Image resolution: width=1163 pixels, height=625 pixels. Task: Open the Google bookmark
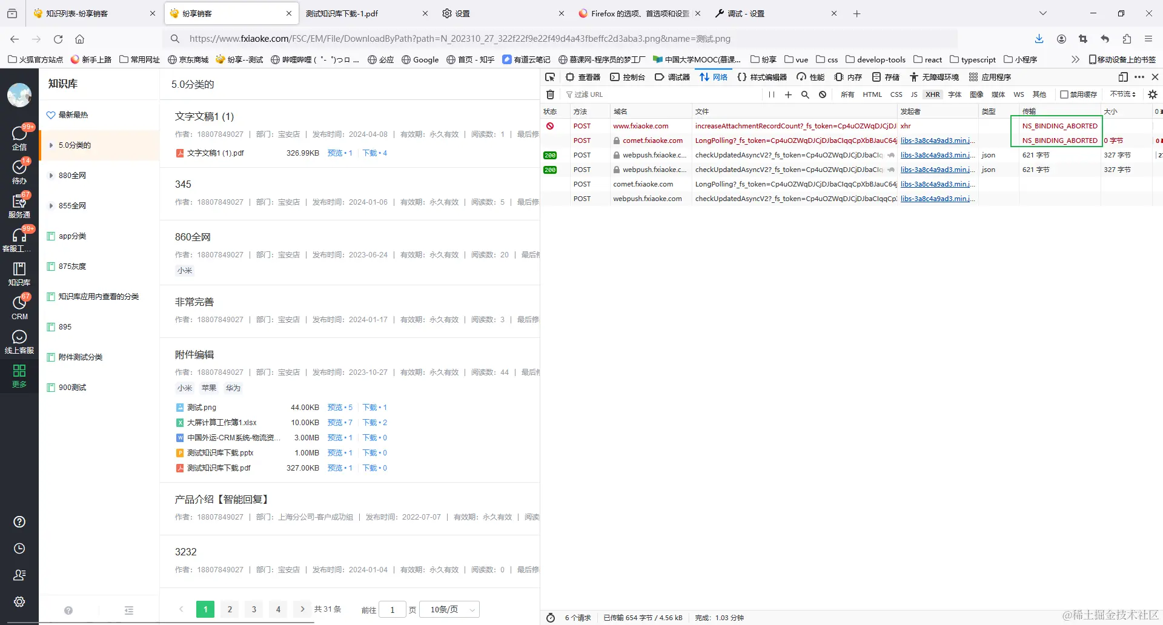(420, 59)
